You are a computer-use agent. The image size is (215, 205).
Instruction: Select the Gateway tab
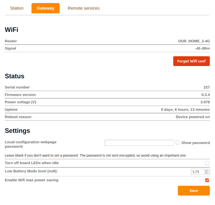tap(45, 8)
